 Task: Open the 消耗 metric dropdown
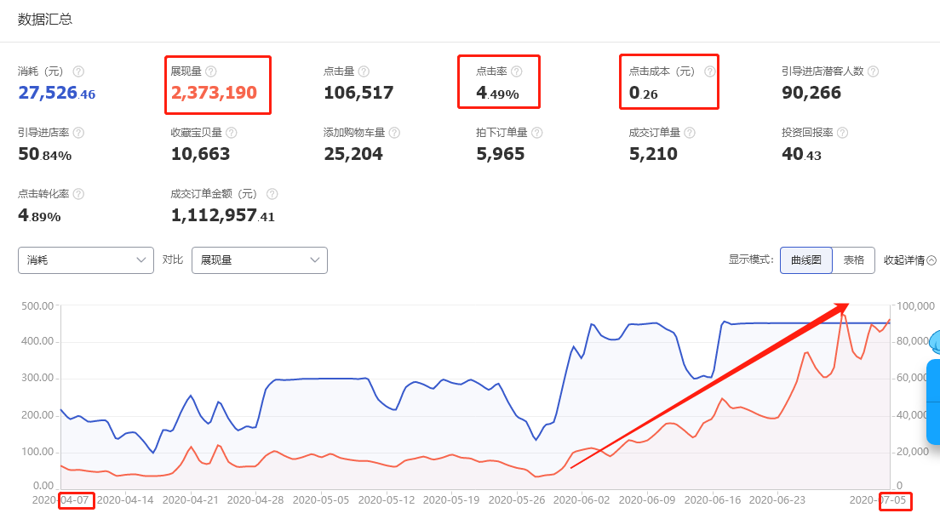[x=85, y=260]
